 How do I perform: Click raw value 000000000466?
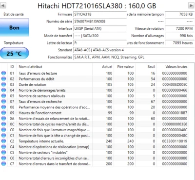[x=175, y=90]
